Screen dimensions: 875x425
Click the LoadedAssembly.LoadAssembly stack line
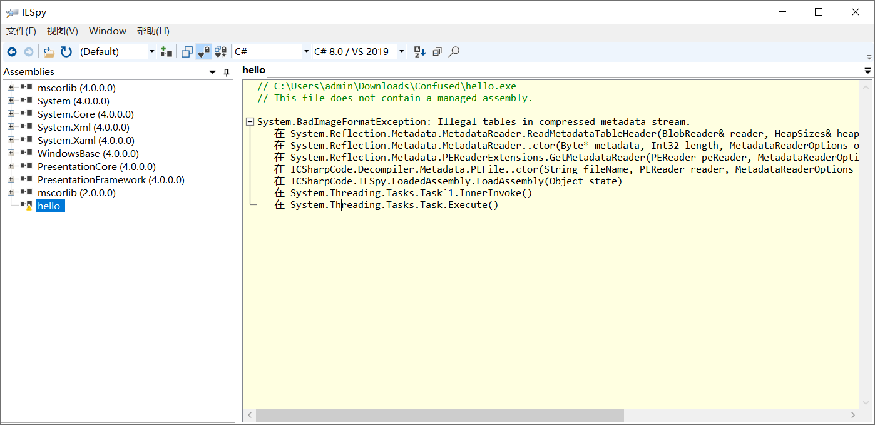coord(448,181)
